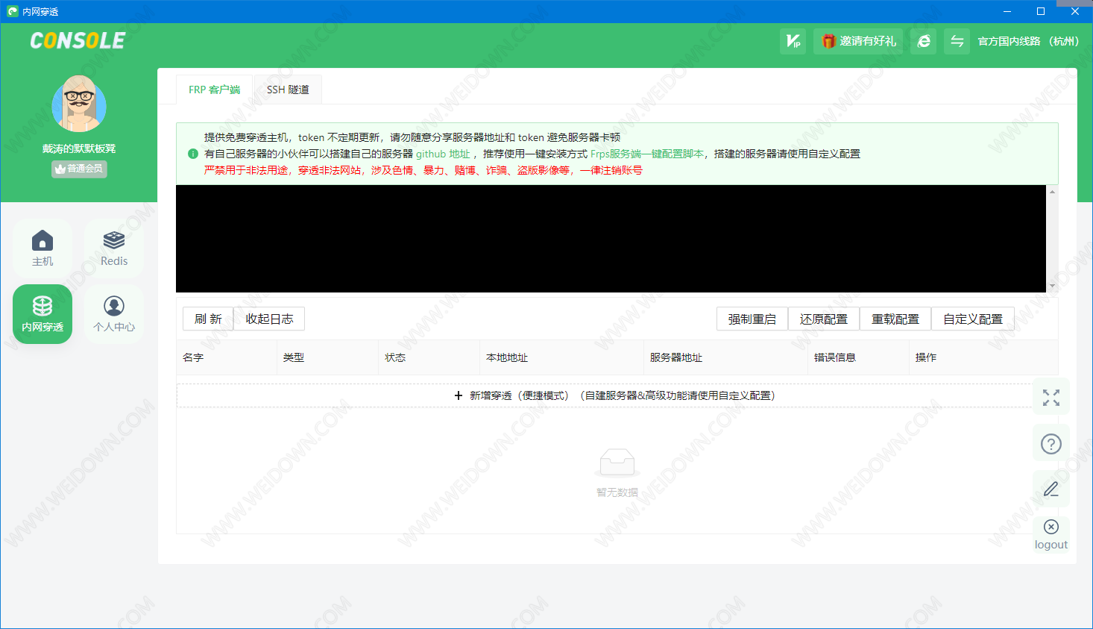Maximize the 内网穿透 window
This screenshot has height=629, width=1093.
[1041, 11]
